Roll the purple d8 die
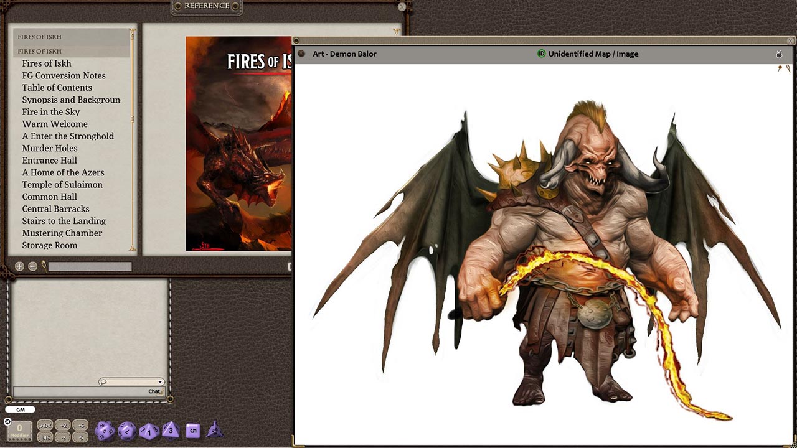This screenshot has height=448, width=797. coord(172,430)
